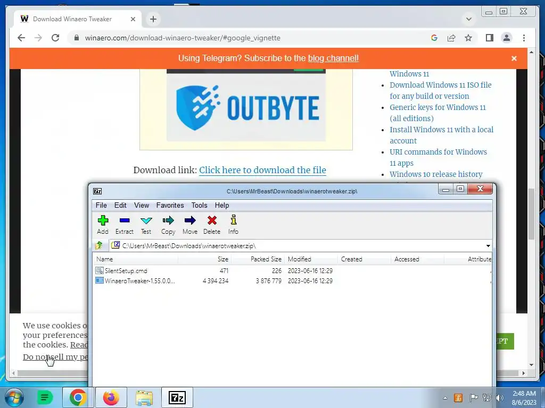Click the 7-Zip taskbar button
Image resolution: width=545 pixels, height=408 pixels.
click(177, 397)
